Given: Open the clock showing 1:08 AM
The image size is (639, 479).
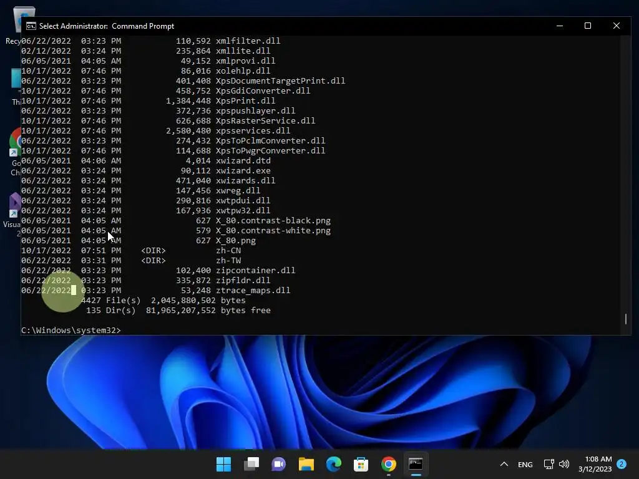Looking at the screenshot, I should click(x=595, y=464).
